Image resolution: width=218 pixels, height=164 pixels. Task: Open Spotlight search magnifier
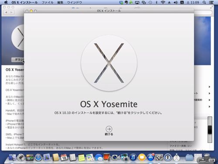(204, 2)
